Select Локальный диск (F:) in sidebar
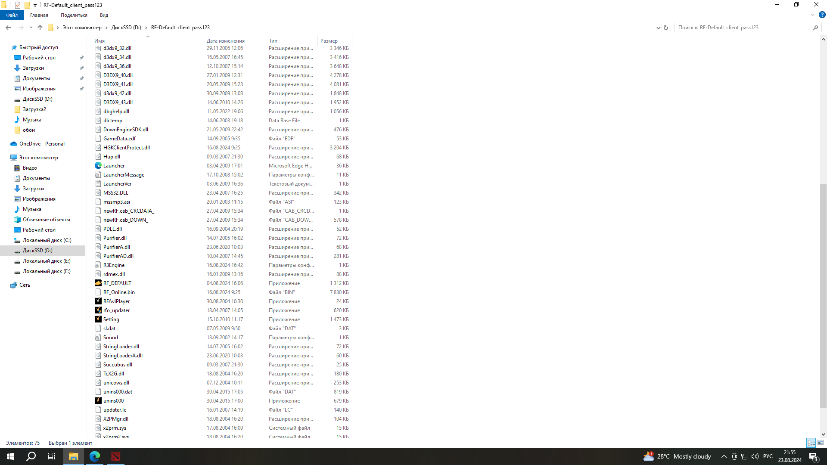Viewport: 827px width, 465px height. click(47, 271)
